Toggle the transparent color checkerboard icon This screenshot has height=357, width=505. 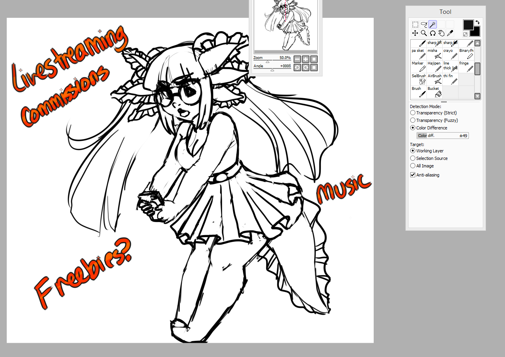pyautogui.click(x=465, y=34)
